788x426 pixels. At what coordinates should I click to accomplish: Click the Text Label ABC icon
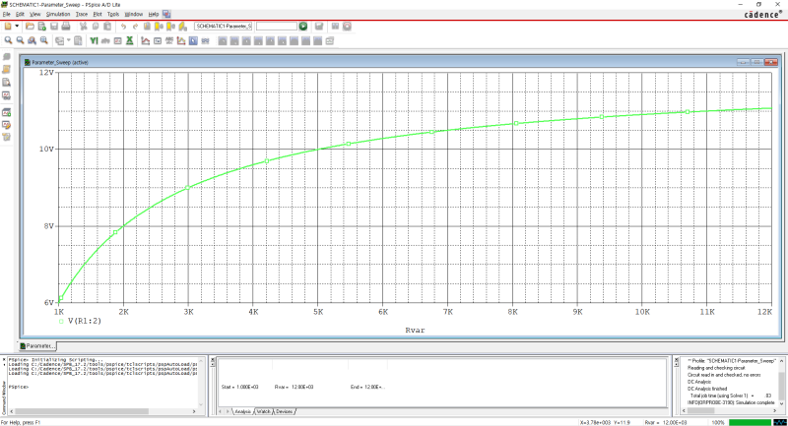pyautogui.click(x=169, y=40)
